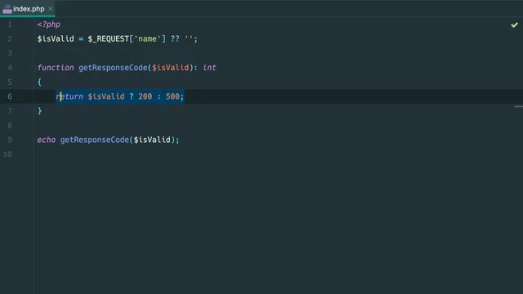Click the PHP file icon on the tab
The height and width of the screenshot is (294, 523).
(7, 9)
